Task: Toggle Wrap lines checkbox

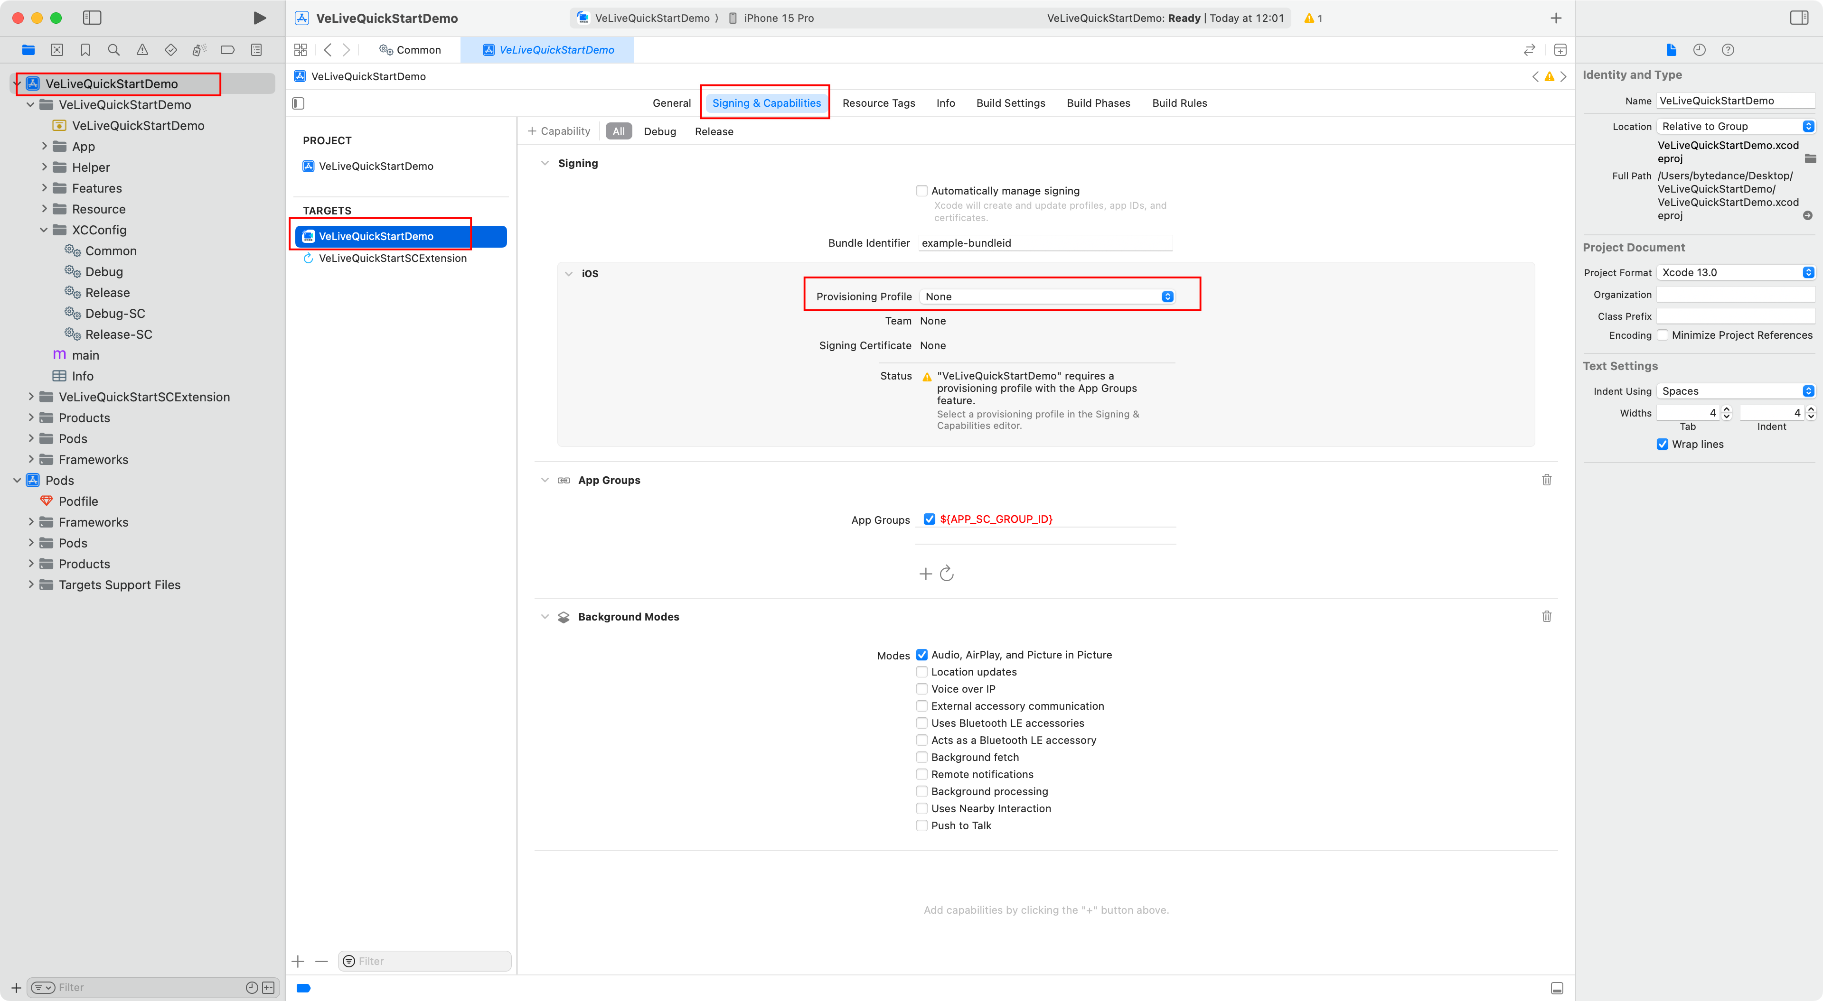Action: click(x=1663, y=444)
